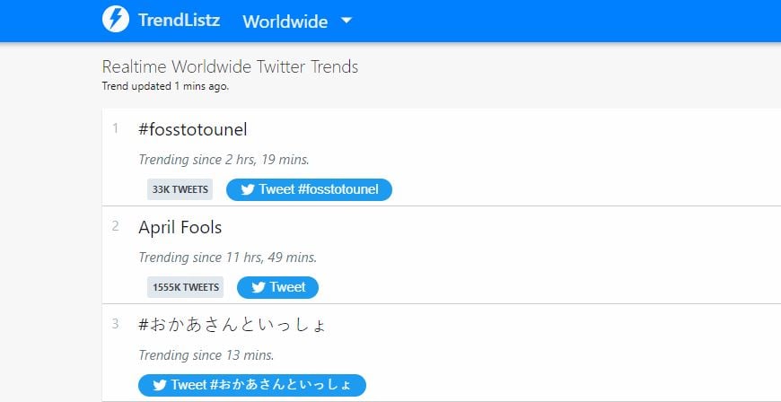Click Twitter bird icon in the Japanese hashtag button
The image size is (781, 402).
click(160, 385)
